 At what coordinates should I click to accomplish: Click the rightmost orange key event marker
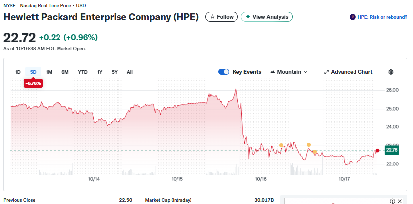coord(315,151)
